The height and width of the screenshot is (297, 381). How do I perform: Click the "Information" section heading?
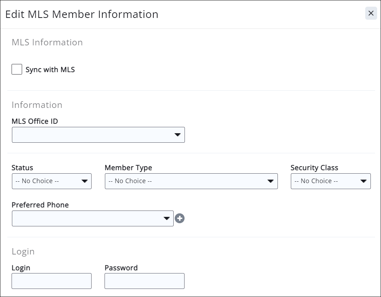click(x=37, y=105)
